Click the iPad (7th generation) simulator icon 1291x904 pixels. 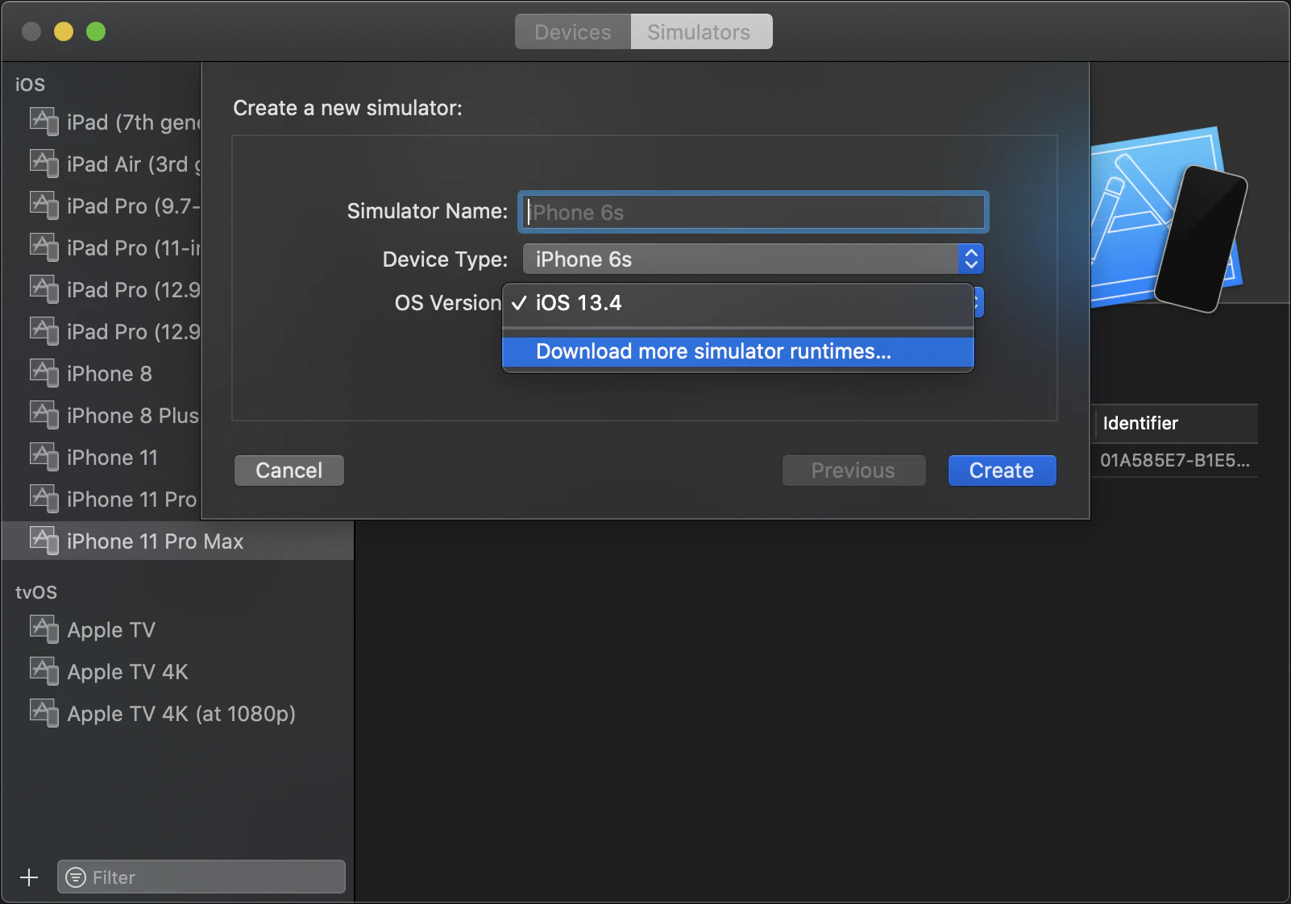click(44, 122)
